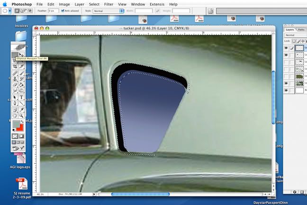Viewport: 307px width, 205px height.
Task: Select the History Brush tool
Action: click(21, 79)
